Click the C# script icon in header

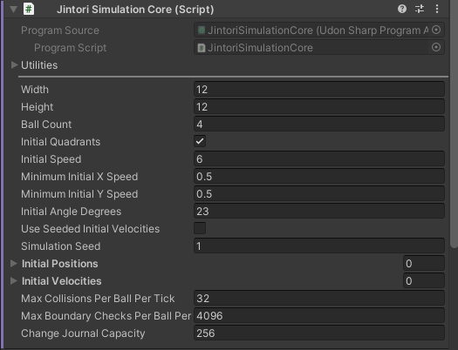click(x=29, y=9)
